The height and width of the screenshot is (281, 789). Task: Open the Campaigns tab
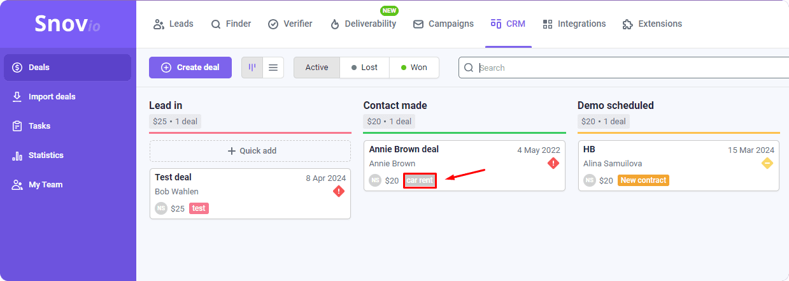(x=443, y=24)
